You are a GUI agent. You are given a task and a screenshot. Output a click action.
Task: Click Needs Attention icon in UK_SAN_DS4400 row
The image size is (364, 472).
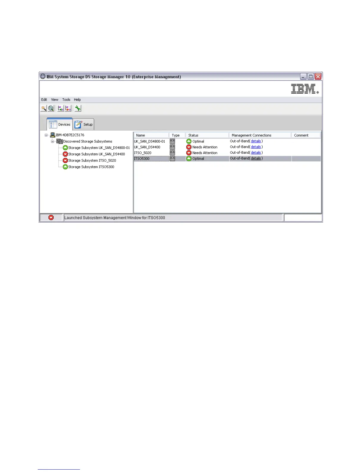point(189,147)
